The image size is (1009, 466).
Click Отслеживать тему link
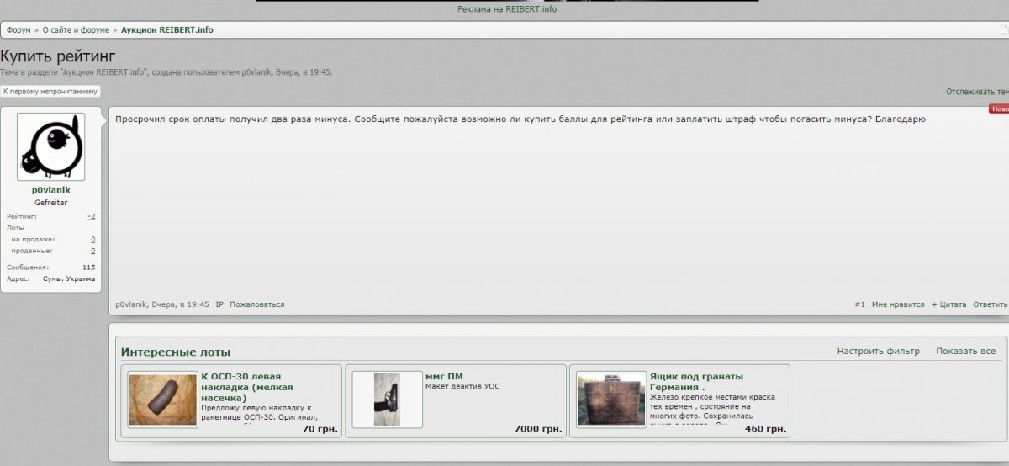977,91
